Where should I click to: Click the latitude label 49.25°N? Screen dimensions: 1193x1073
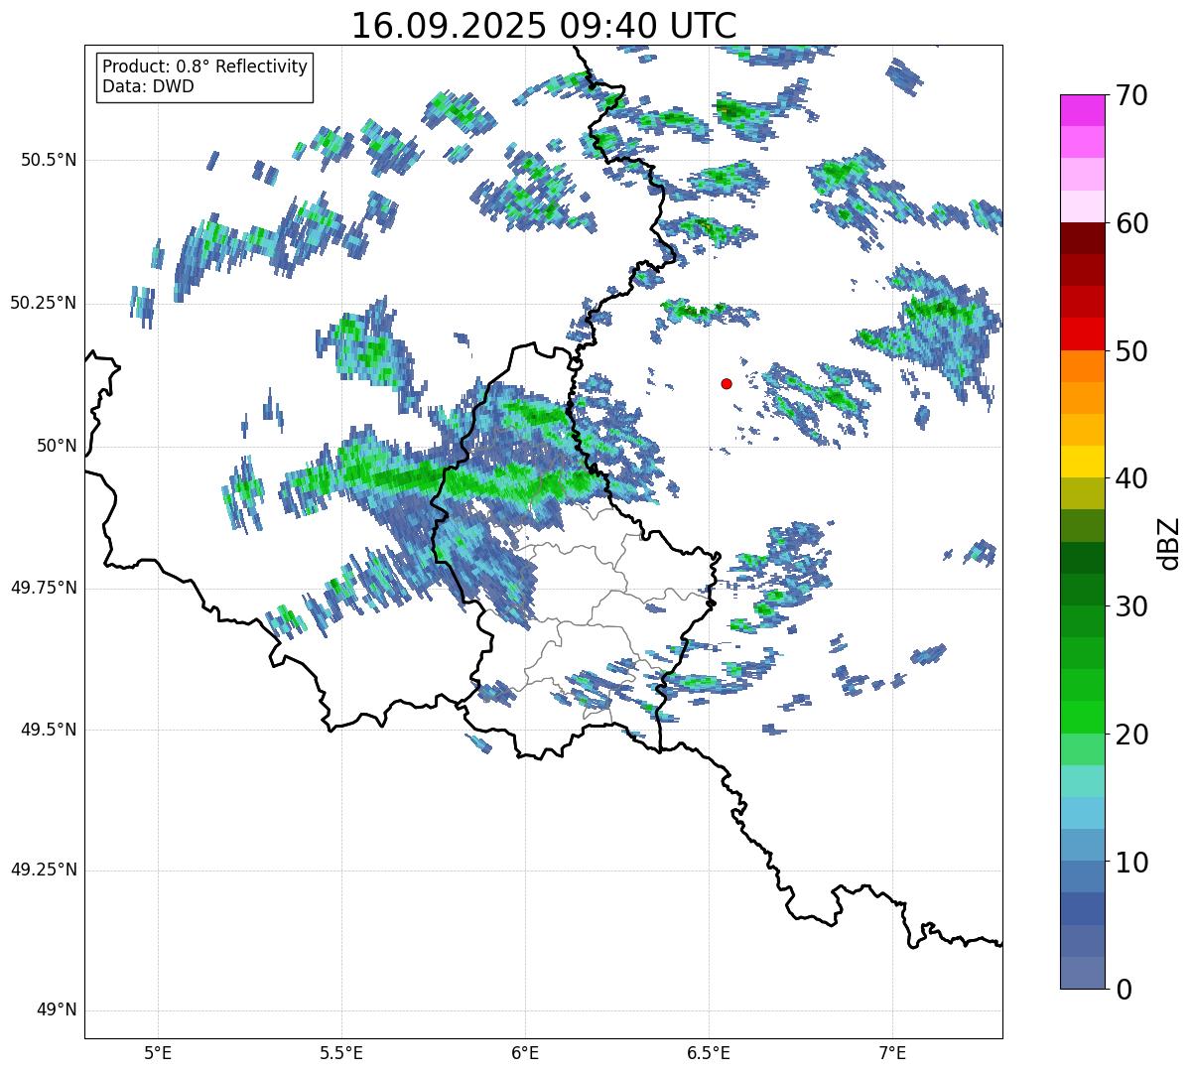(44, 870)
